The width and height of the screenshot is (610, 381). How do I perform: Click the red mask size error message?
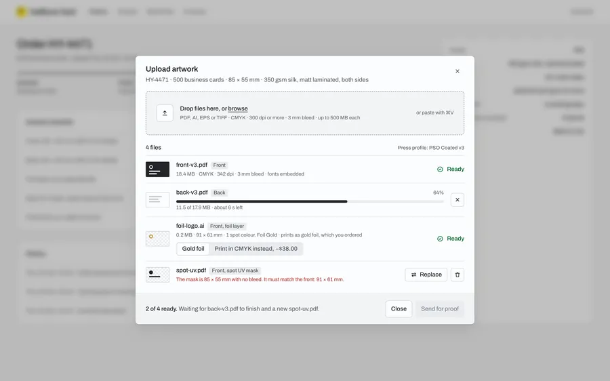pyautogui.click(x=260, y=279)
